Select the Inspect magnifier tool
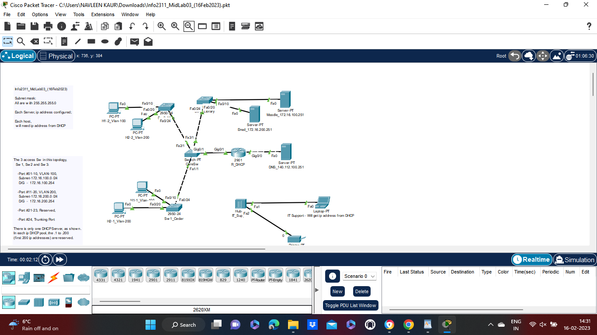This screenshot has height=335, width=597. [20, 41]
